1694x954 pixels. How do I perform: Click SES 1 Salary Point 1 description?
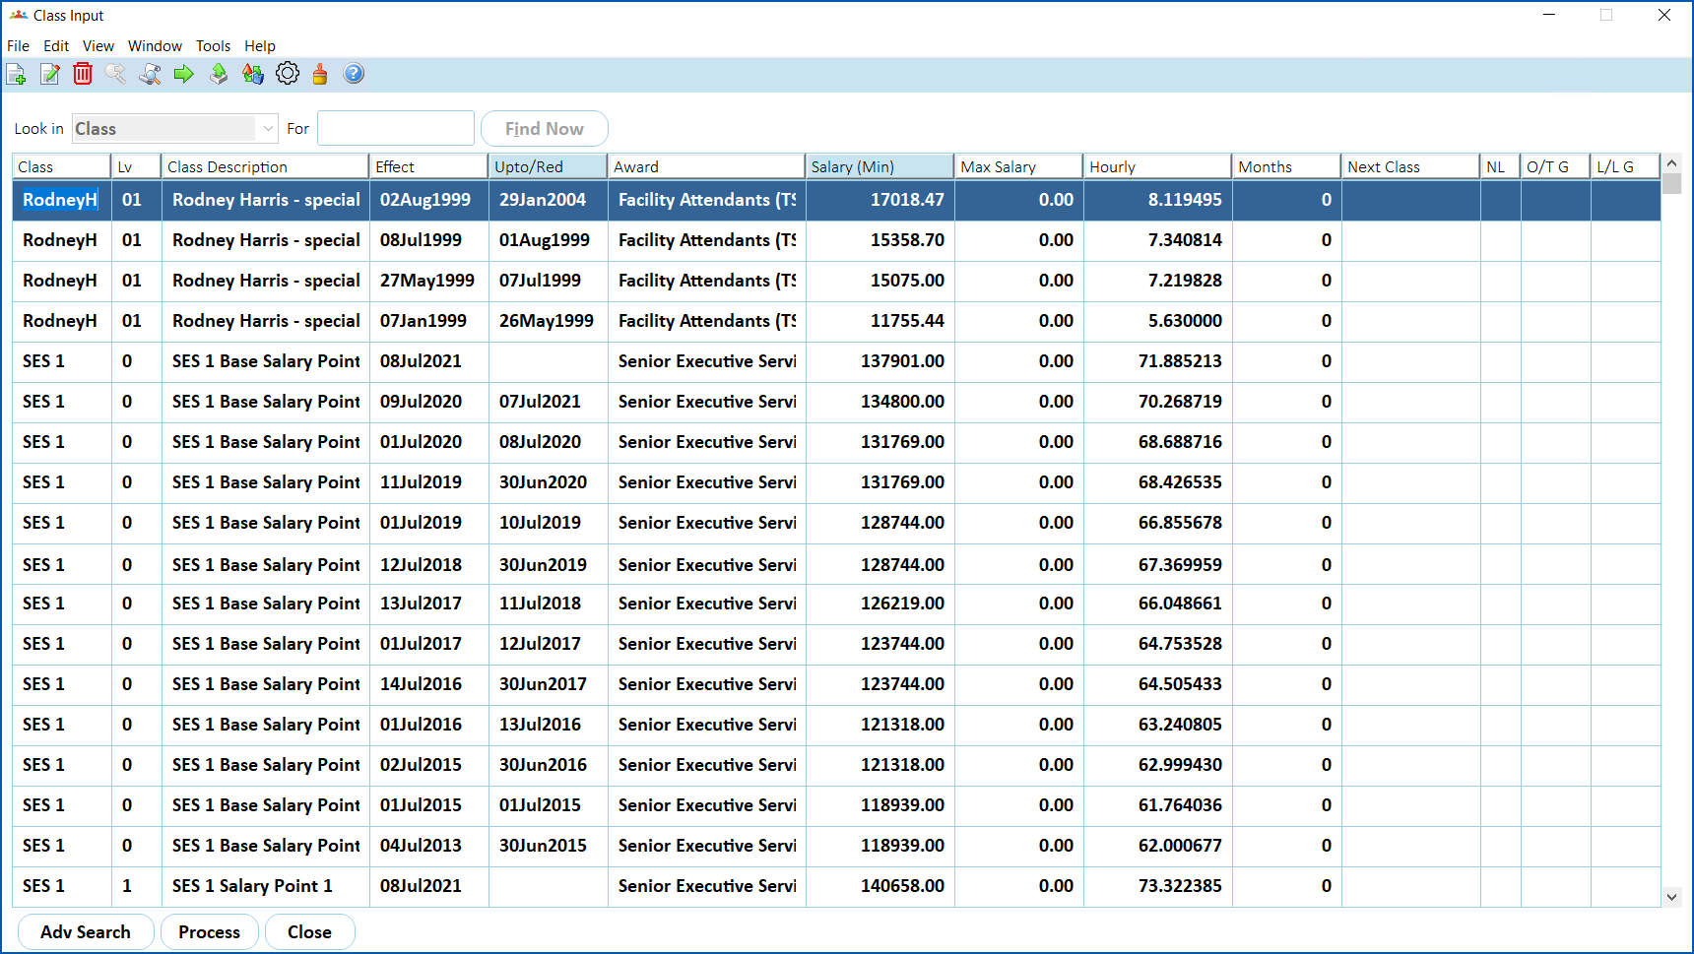[x=266, y=886]
